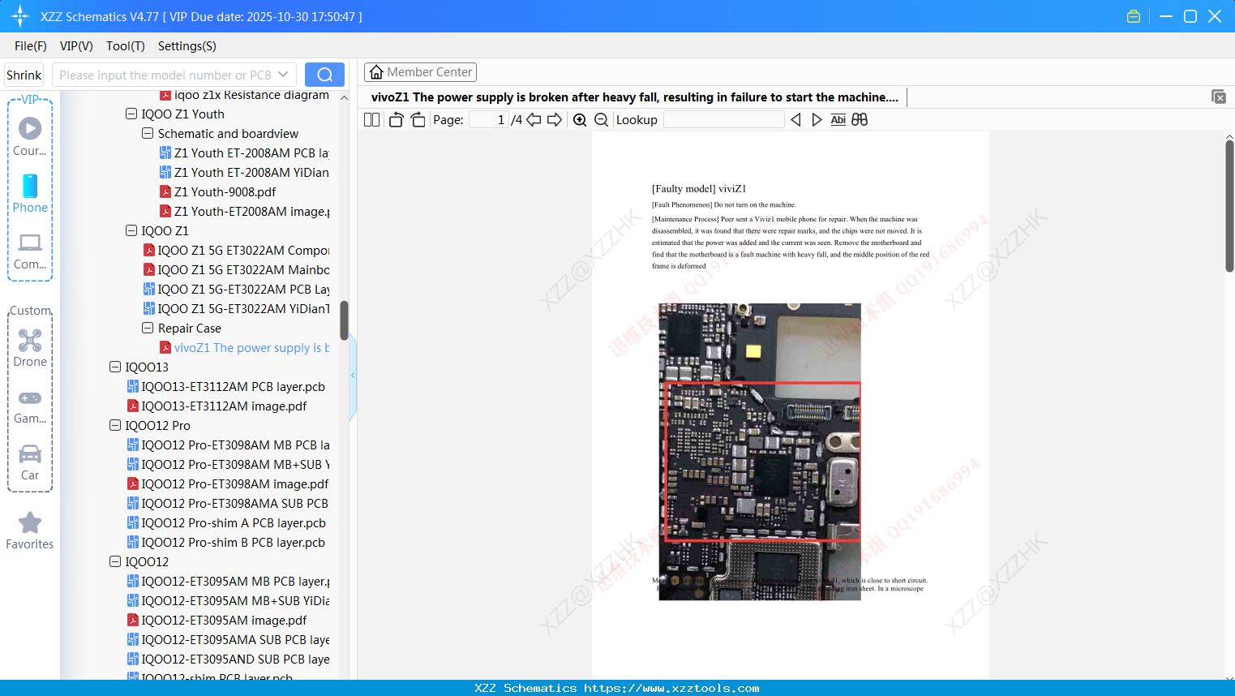Click inside the Lookup search field
Viewport: 1235px width, 696px height.
[723, 119]
